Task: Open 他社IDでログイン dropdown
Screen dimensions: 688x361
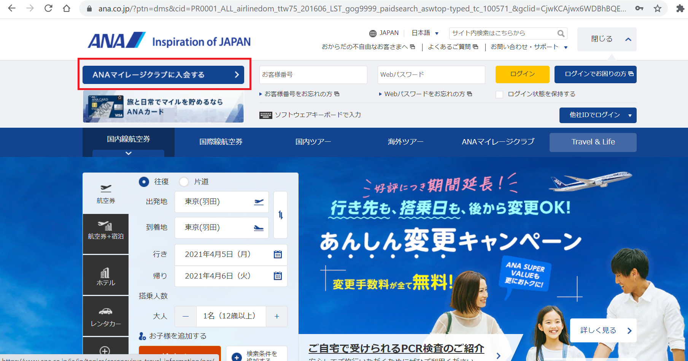Action: pos(598,115)
